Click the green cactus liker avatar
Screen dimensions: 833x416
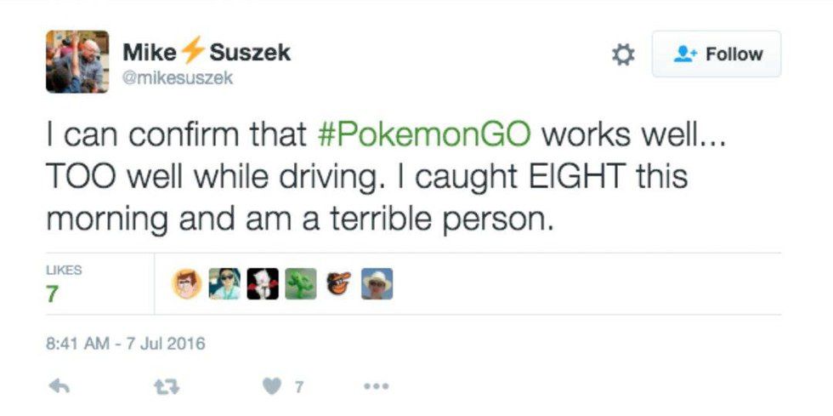(x=301, y=284)
